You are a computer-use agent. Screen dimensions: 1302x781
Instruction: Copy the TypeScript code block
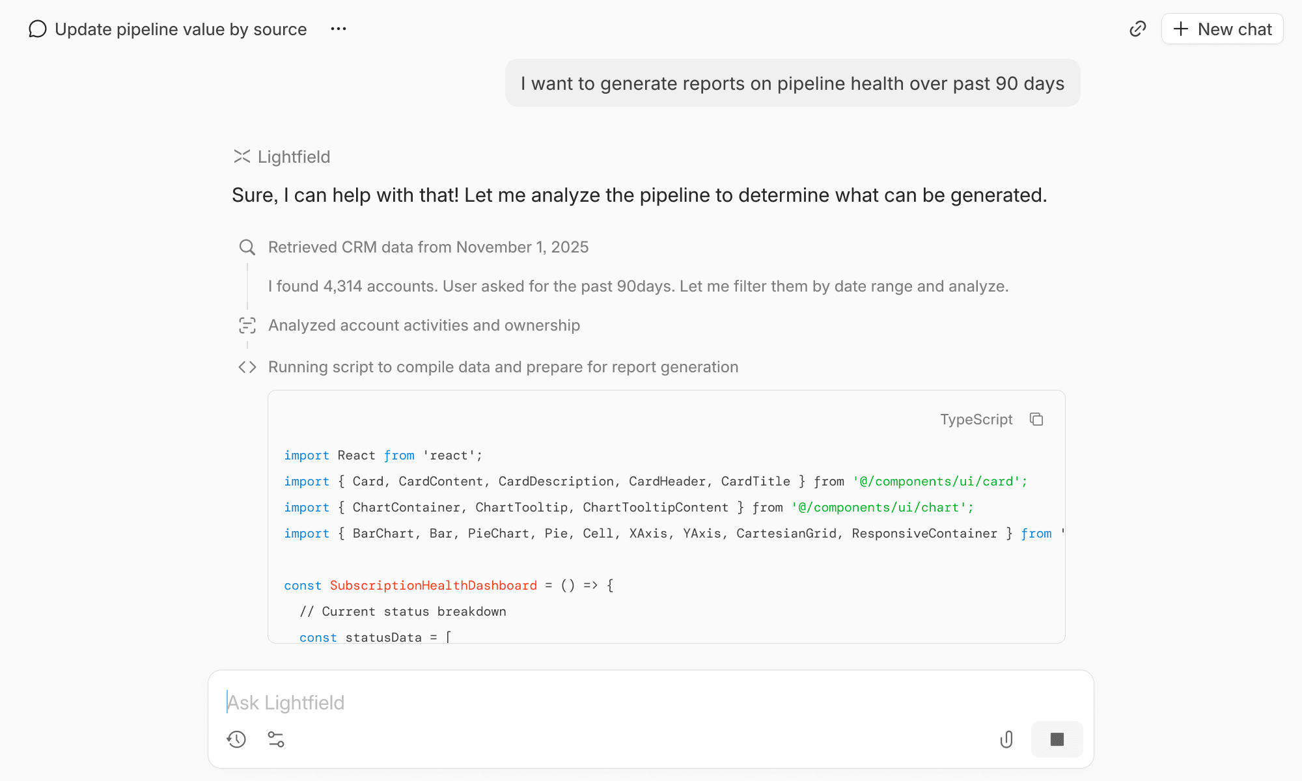pyautogui.click(x=1036, y=420)
